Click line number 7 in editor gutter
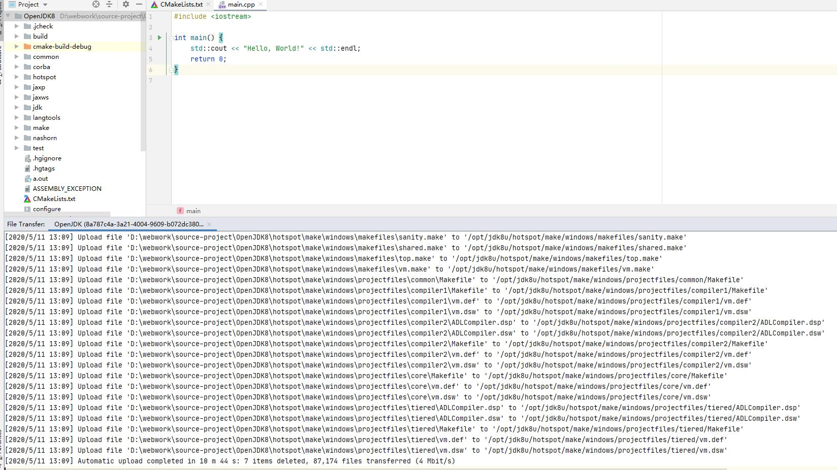This screenshot has height=470, width=837. tap(150, 80)
